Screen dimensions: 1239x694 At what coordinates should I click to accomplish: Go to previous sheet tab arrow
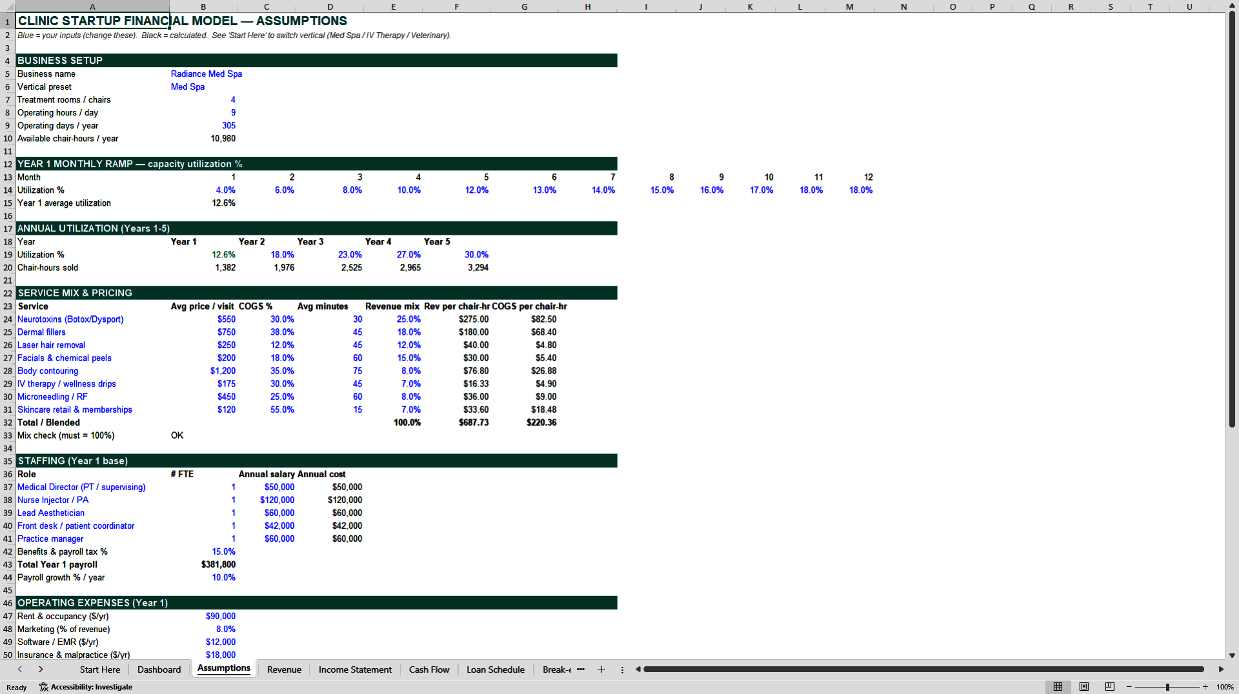(20, 669)
